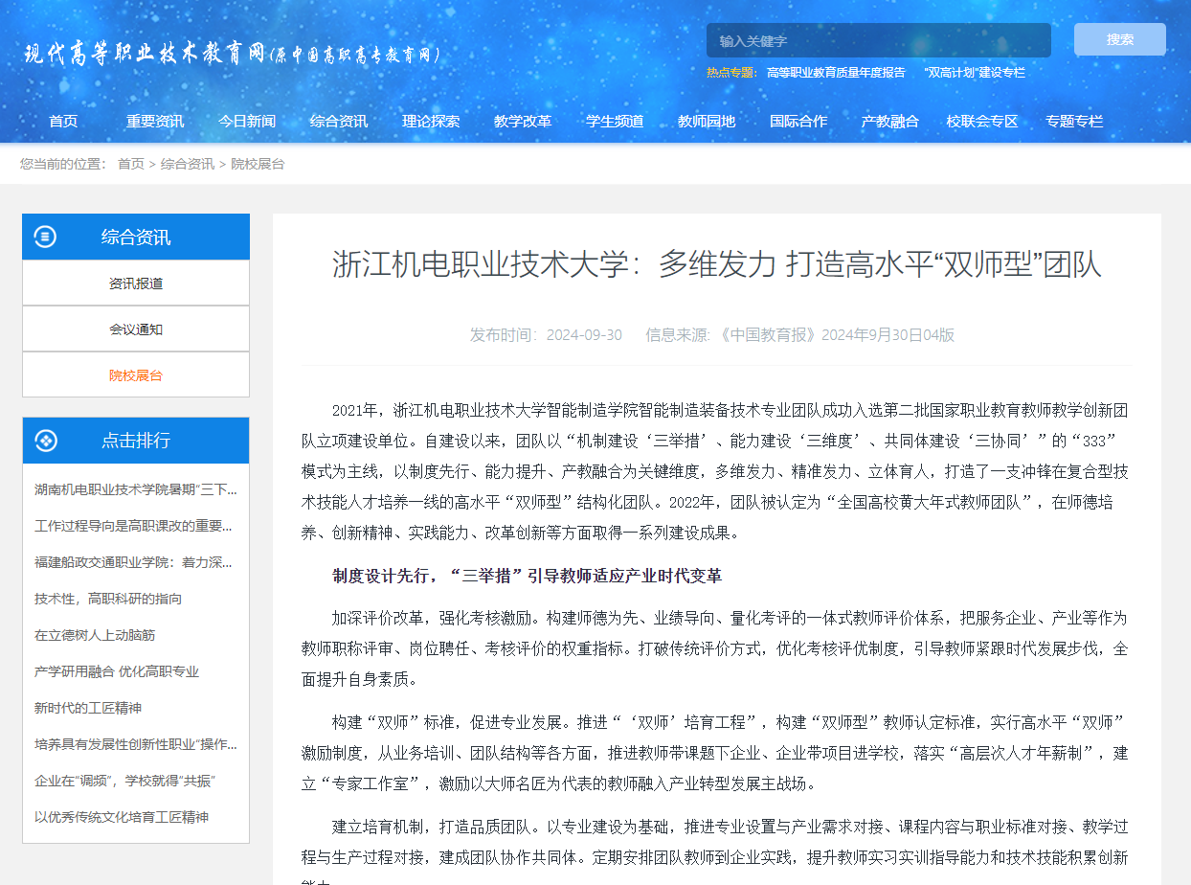The image size is (1191, 885).
Task: Select 会议通知 in the left sidebar
Action: coord(136,329)
